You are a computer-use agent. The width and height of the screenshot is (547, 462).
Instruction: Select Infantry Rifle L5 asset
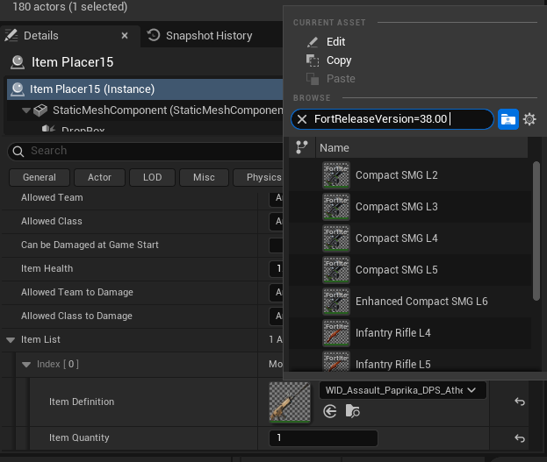click(410, 362)
